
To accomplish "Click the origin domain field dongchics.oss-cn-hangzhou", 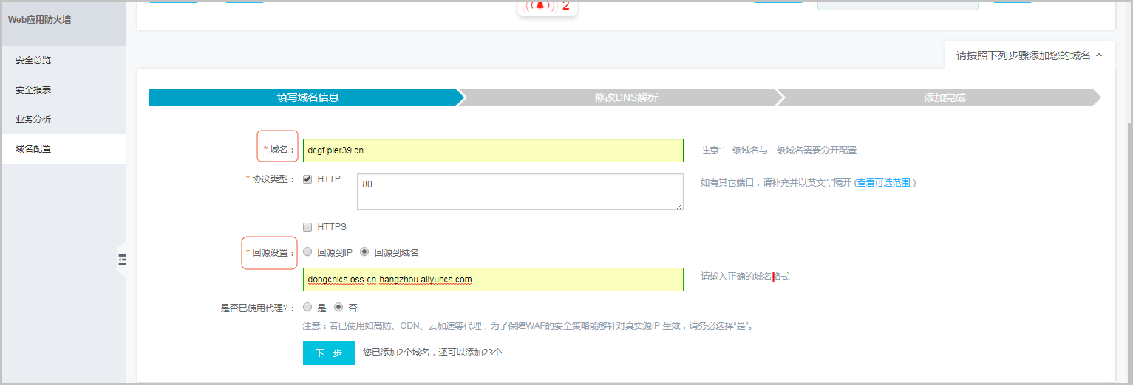I will pos(493,280).
